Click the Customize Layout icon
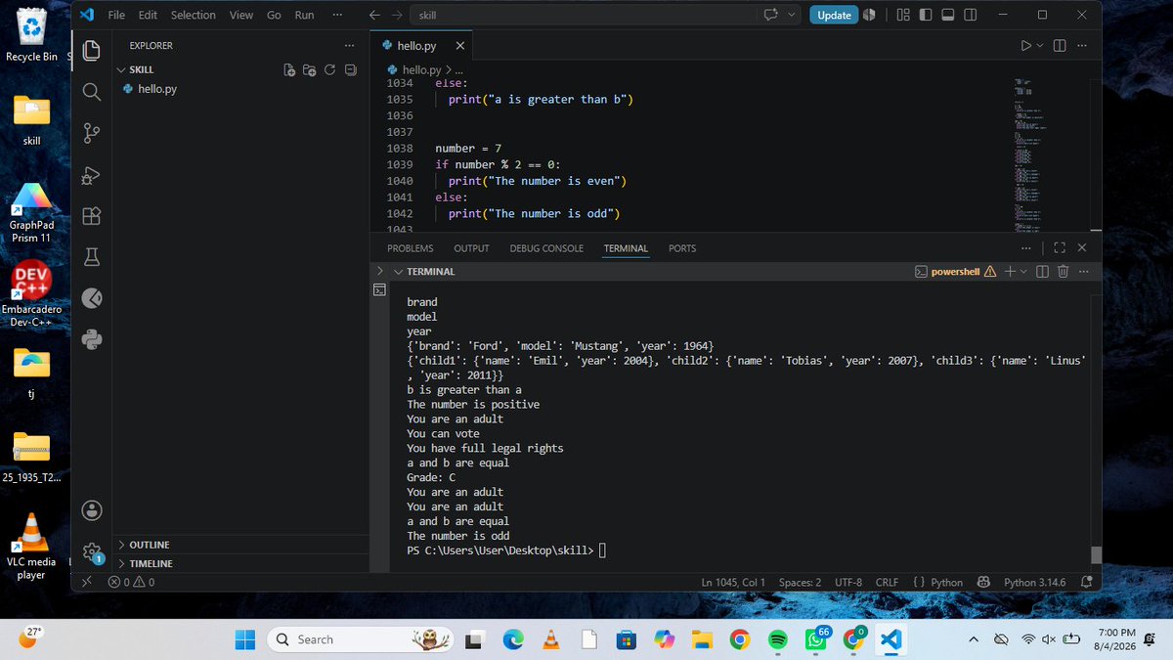 pos(902,15)
